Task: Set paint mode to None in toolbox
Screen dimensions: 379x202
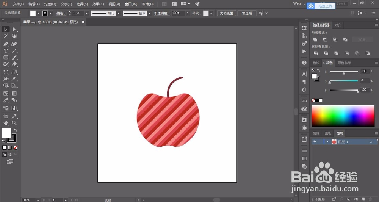Action: pyautogui.click(x=16, y=148)
